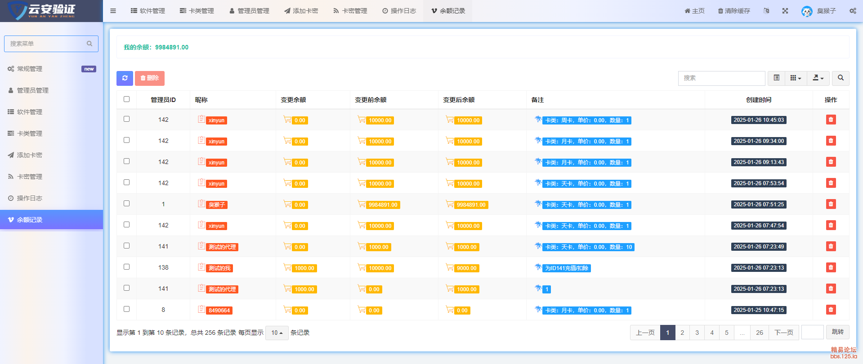This screenshot has height=364, width=863.
Task: Open the columns visibility dropdown
Action: (796, 78)
